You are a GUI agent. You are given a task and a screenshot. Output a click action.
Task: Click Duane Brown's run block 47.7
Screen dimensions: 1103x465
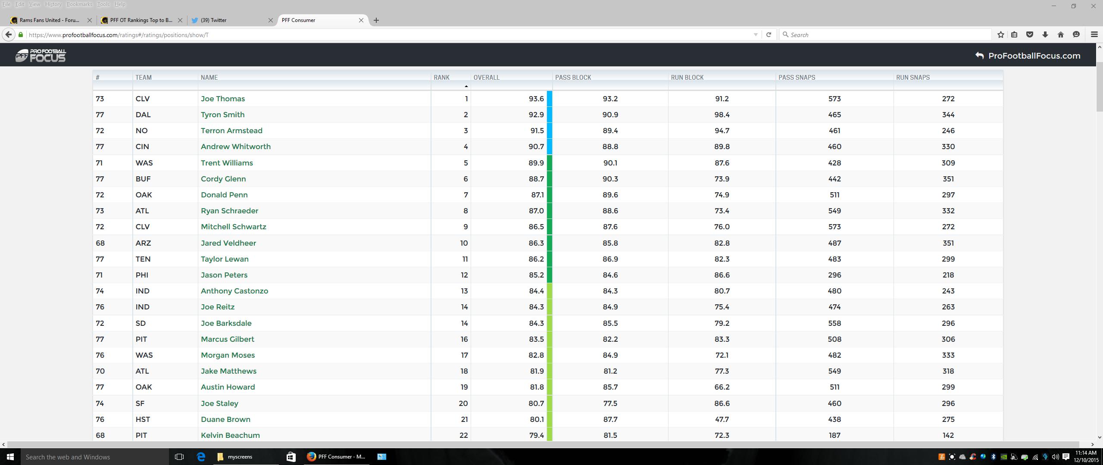(x=722, y=419)
